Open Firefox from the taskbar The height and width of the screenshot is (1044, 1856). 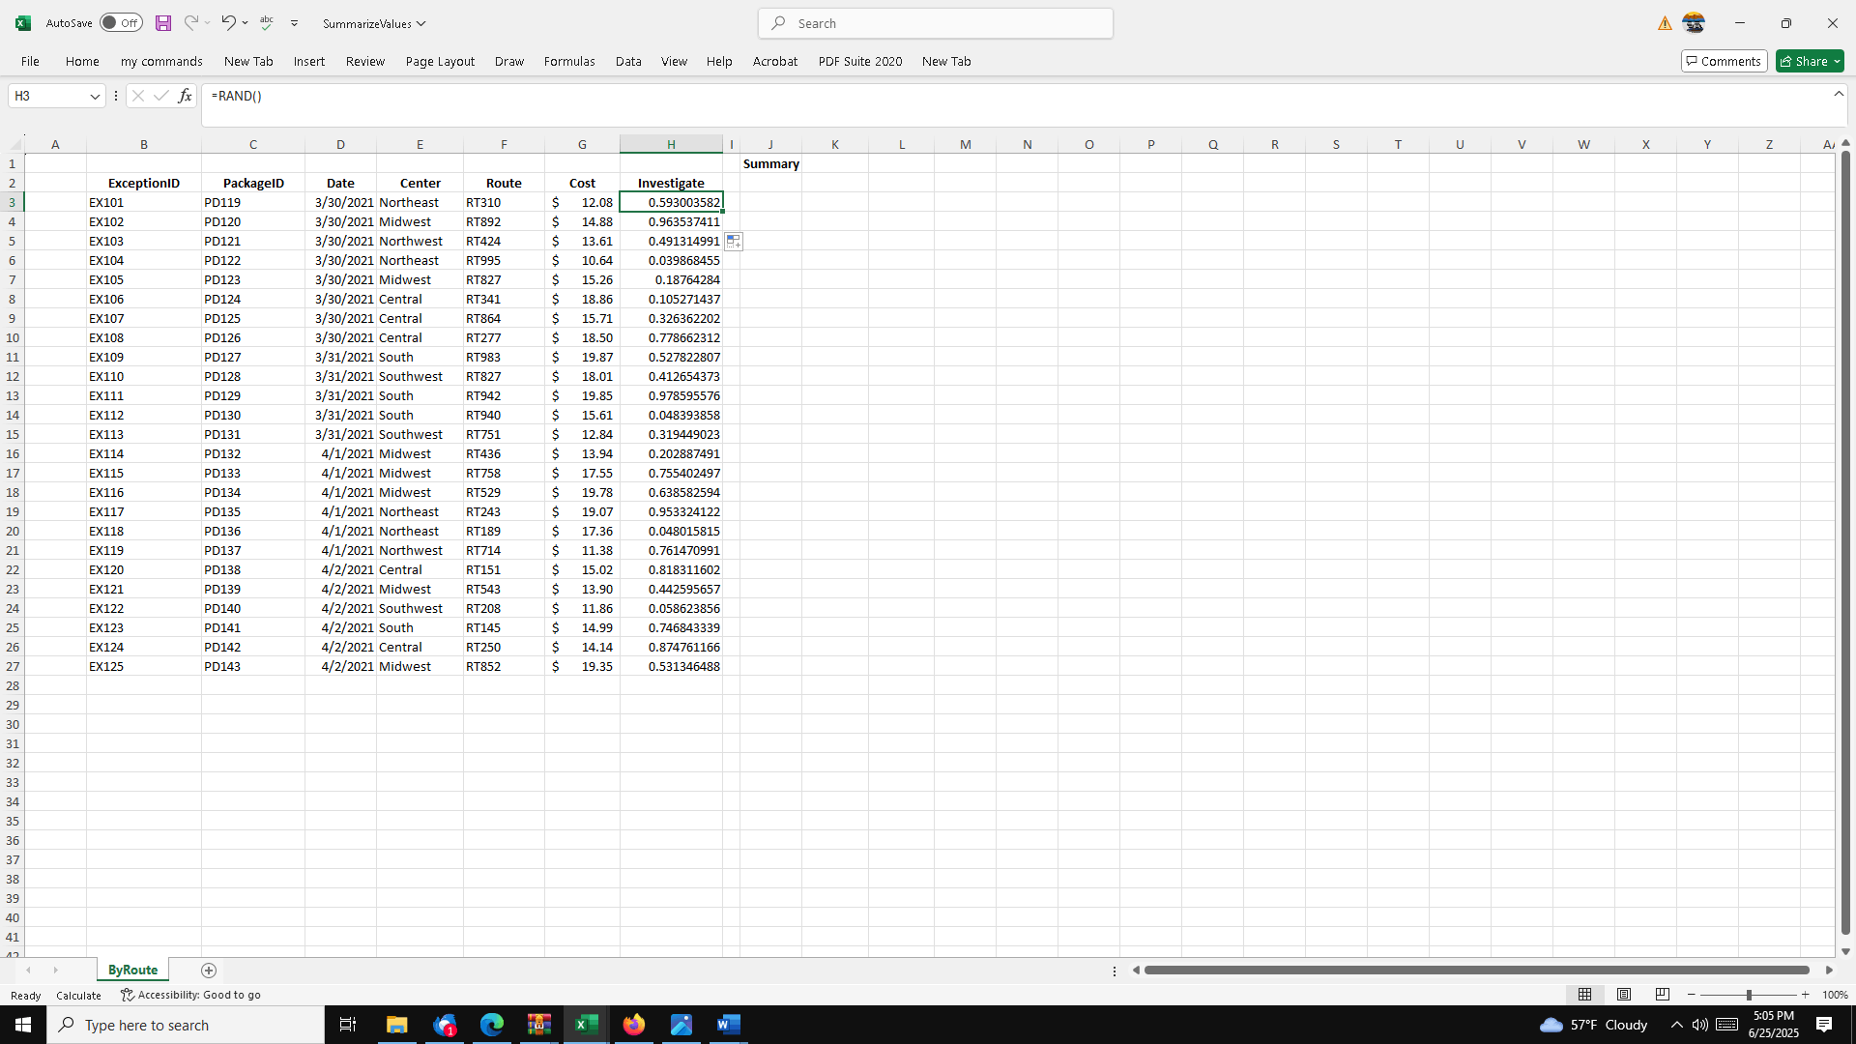[x=634, y=1025]
